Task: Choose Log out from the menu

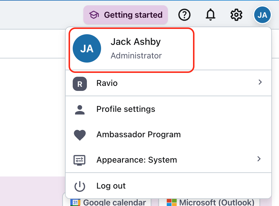Action: (x=168, y=186)
